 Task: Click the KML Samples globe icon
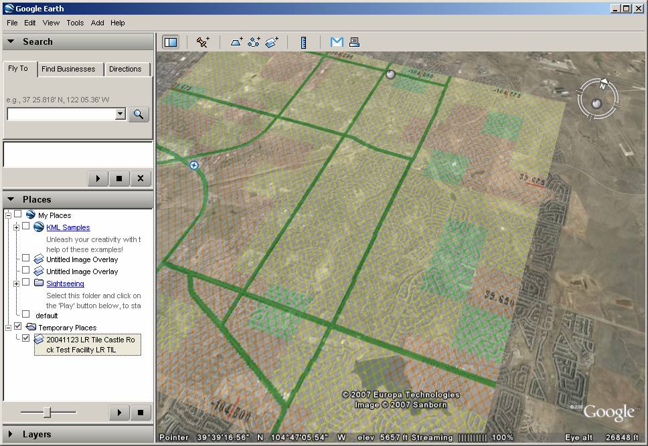point(39,227)
